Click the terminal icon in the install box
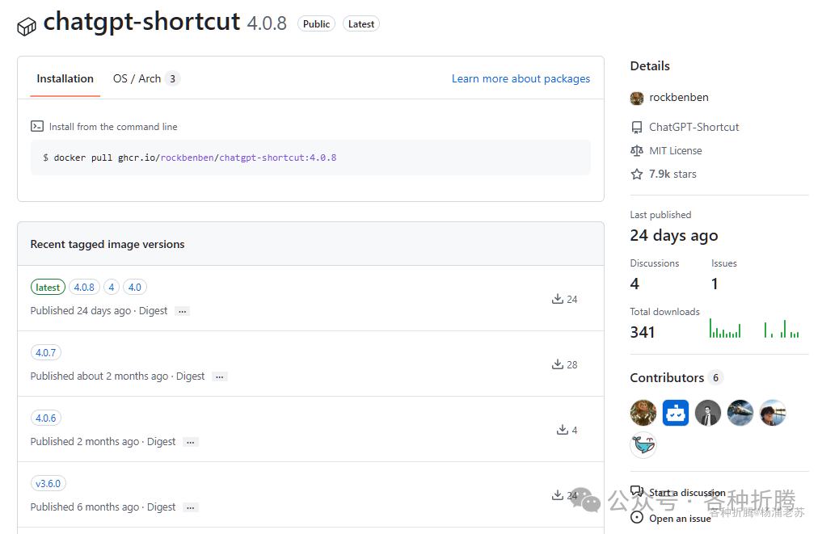Viewport: 822px width, 534px height. click(36, 126)
